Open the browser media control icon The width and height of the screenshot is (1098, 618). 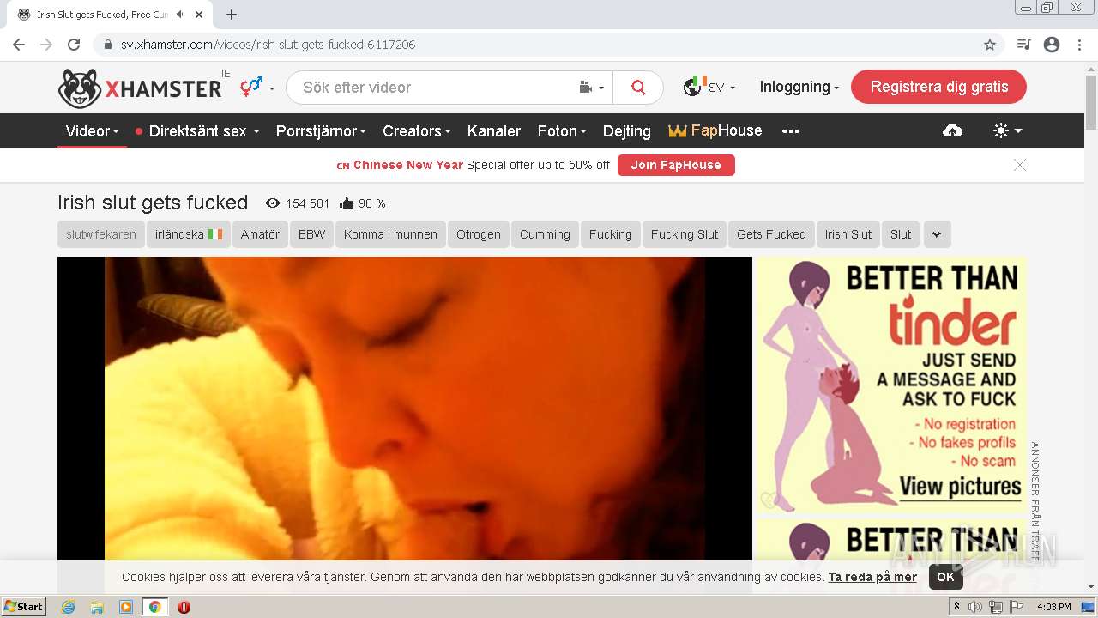coord(1023,45)
